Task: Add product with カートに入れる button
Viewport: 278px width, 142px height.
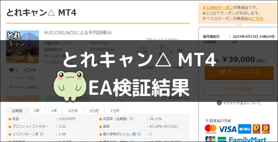Action: tap(239, 72)
